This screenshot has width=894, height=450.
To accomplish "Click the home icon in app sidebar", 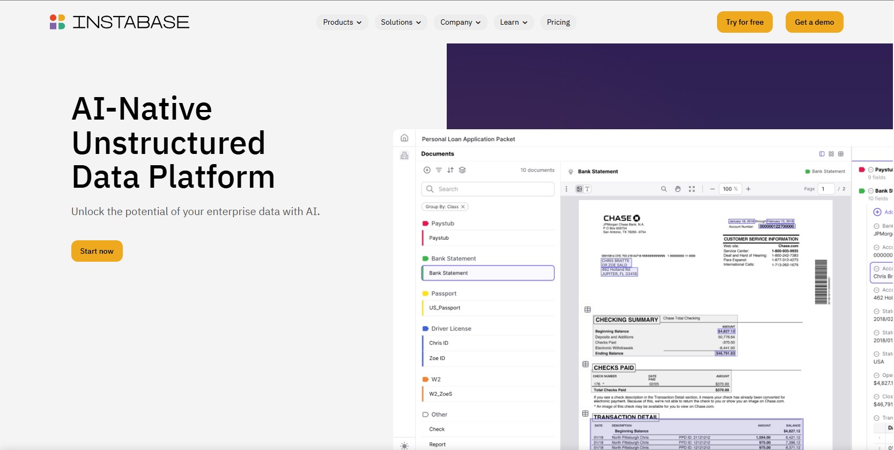I will [404, 138].
